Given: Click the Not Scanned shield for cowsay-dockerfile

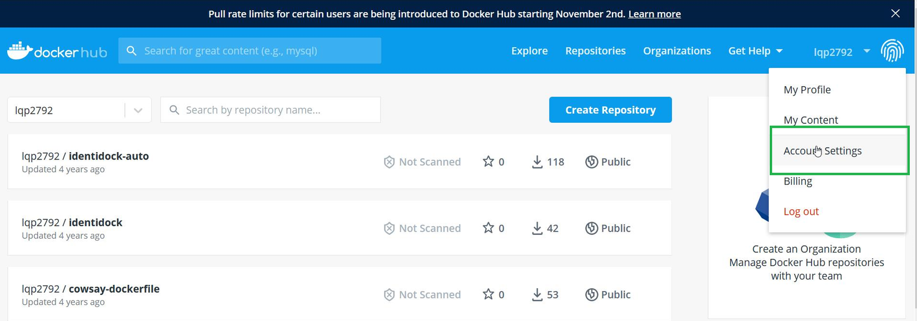Looking at the screenshot, I should click(x=389, y=295).
